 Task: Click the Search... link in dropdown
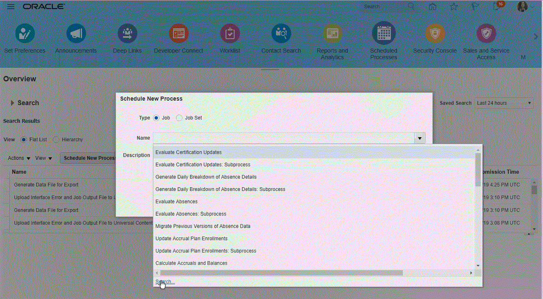pos(165,282)
